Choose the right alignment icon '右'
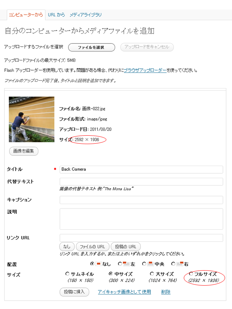The image size is (232, 309). tap(180, 264)
